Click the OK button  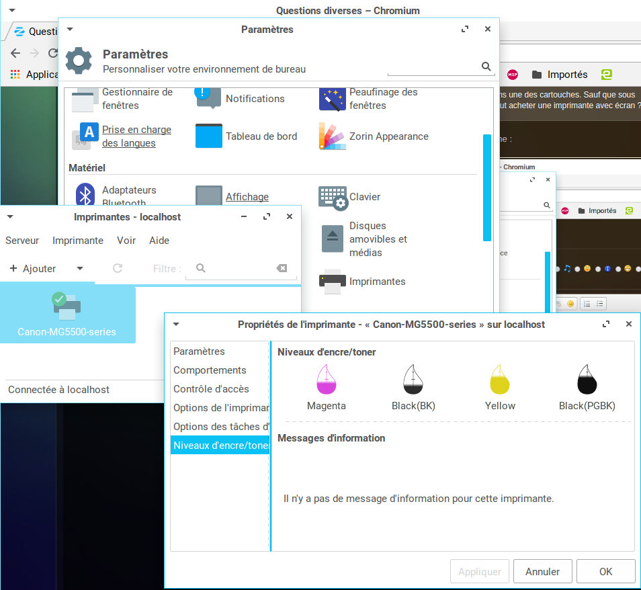(x=605, y=572)
